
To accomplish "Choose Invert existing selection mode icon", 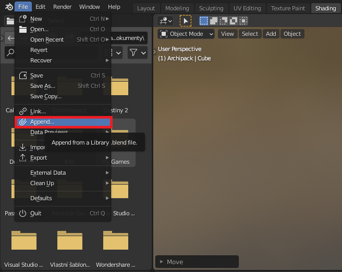I will click(234, 21).
